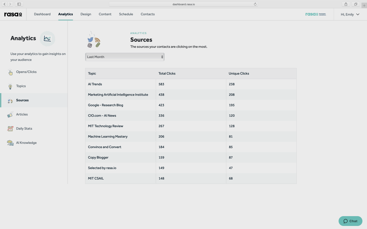Image resolution: width=367 pixels, height=229 pixels.
Task: Select the MIT CSAIL row
Action: click(x=191, y=178)
